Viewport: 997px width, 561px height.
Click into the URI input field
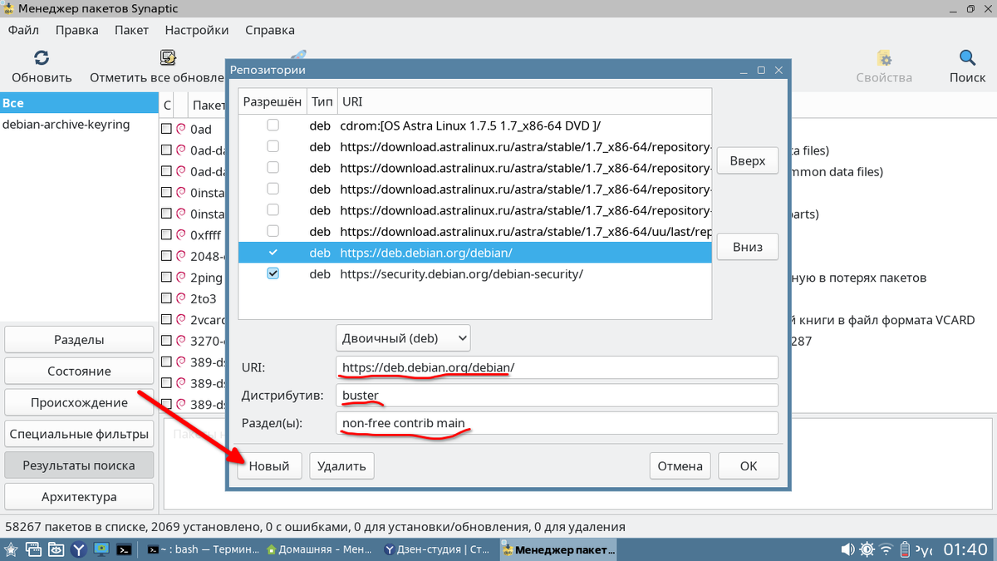pos(557,367)
